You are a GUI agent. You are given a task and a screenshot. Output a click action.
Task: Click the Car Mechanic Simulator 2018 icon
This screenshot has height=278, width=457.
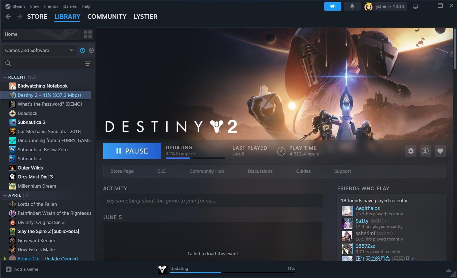(x=12, y=131)
